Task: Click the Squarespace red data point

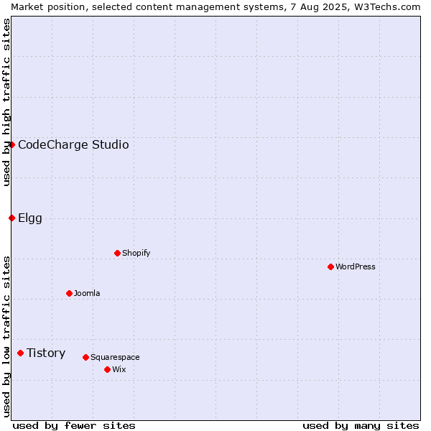Action: pos(85,357)
